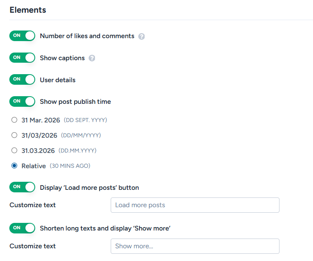Turn off the Show captions switch
Image resolution: width=313 pixels, height=261 pixels.
coord(22,58)
